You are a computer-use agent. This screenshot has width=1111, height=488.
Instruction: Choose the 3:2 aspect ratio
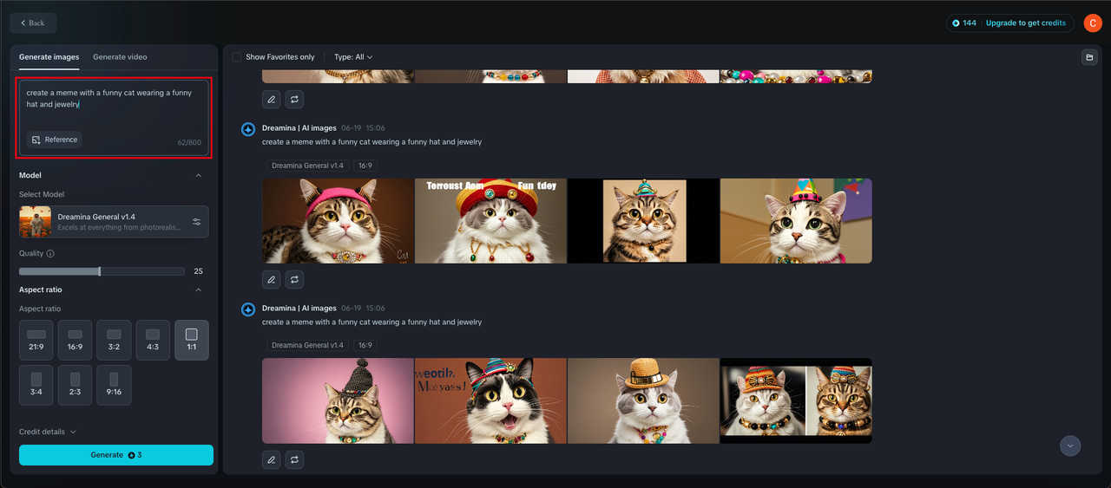(x=114, y=340)
